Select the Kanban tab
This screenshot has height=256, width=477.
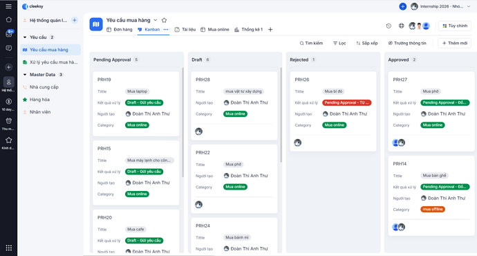149,30
